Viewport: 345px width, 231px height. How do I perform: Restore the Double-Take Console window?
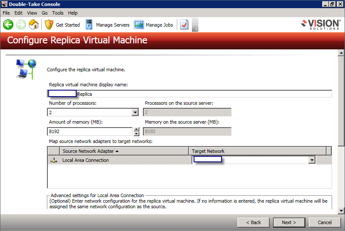333,4
